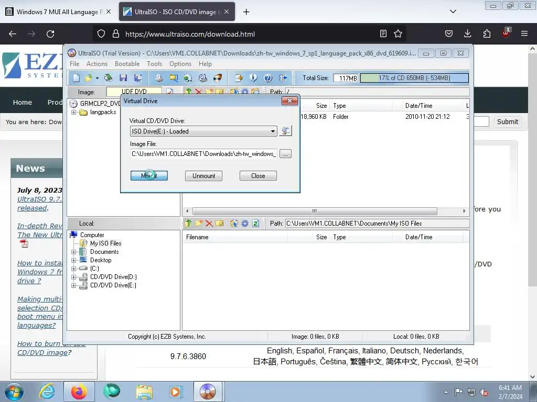Click the local pane New Folder icon
Viewport: 537px width, 402px height.
(199, 223)
